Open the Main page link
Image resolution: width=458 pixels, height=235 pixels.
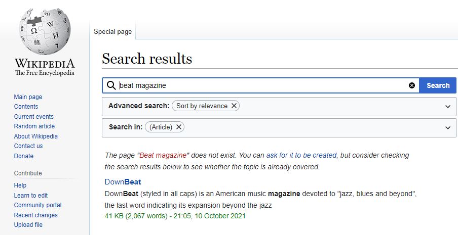[x=28, y=97]
